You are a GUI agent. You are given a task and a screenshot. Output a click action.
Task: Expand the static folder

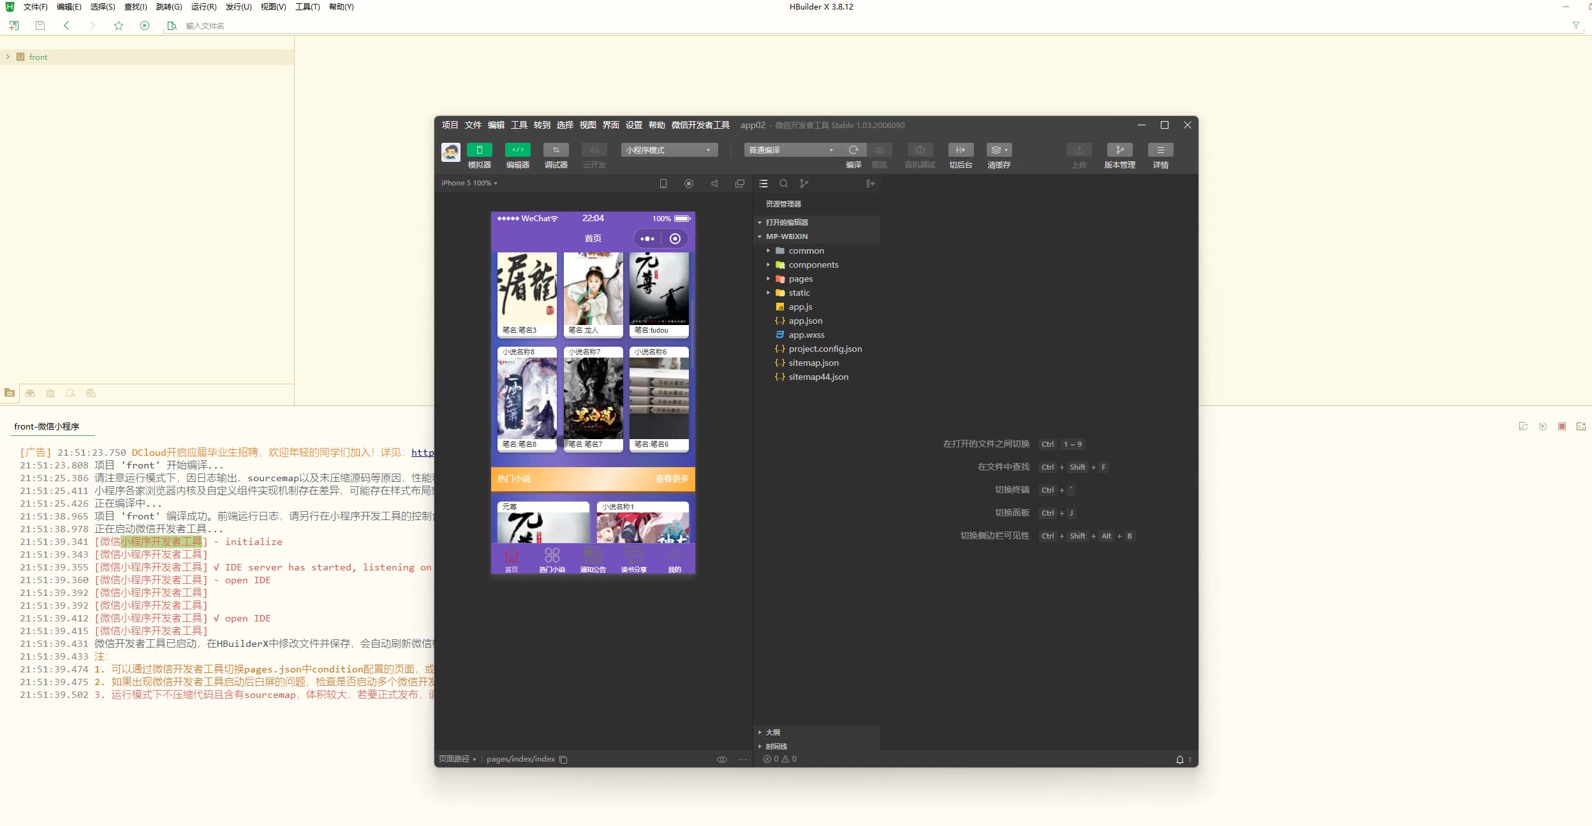(x=768, y=293)
